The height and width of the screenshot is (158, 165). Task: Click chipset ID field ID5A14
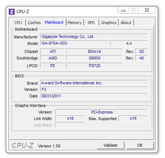95,51
